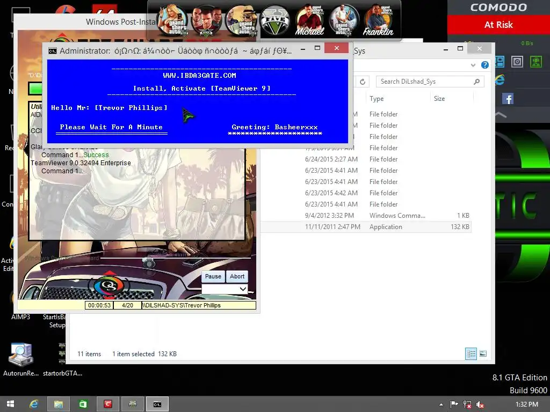The height and width of the screenshot is (412, 550).
Task: Maximize the DiLshad_Sys Explorer window
Action: [x=460, y=48]
